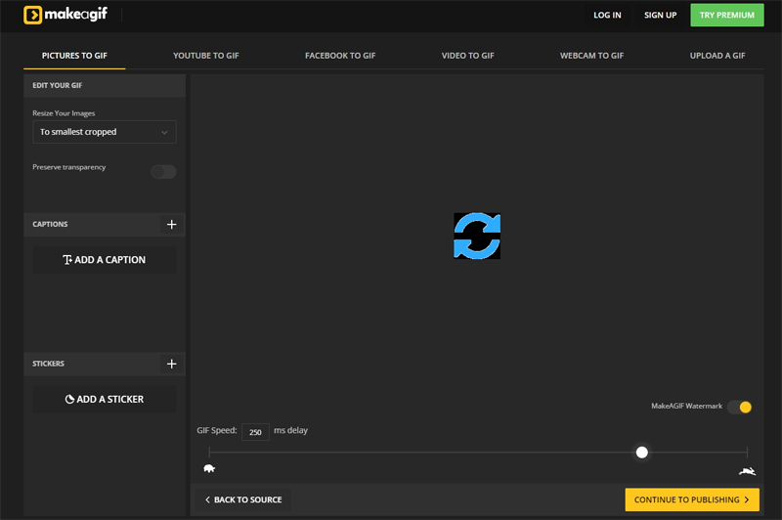Disable the MakeAGIF Watermark toggle
Screen dimensions: 782x520
click(739, 407)
